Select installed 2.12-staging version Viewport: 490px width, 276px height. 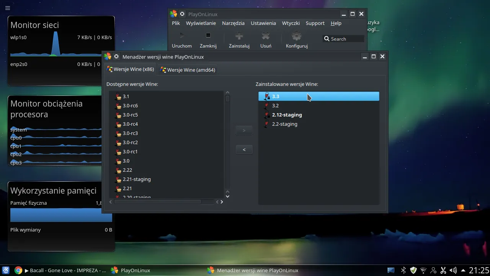tap(319, 115)
